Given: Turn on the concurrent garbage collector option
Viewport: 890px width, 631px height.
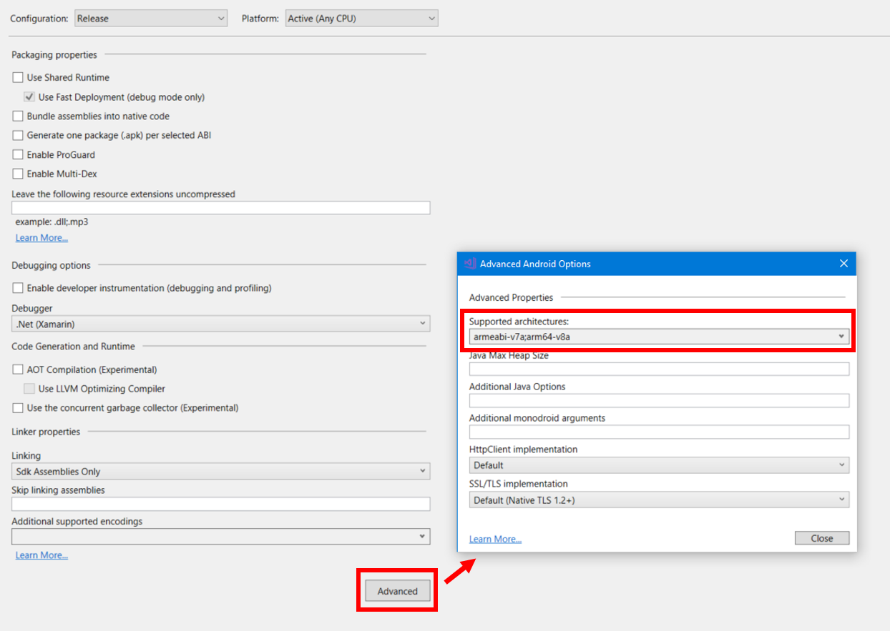Looking at the screenshot, I should [18, 409].
